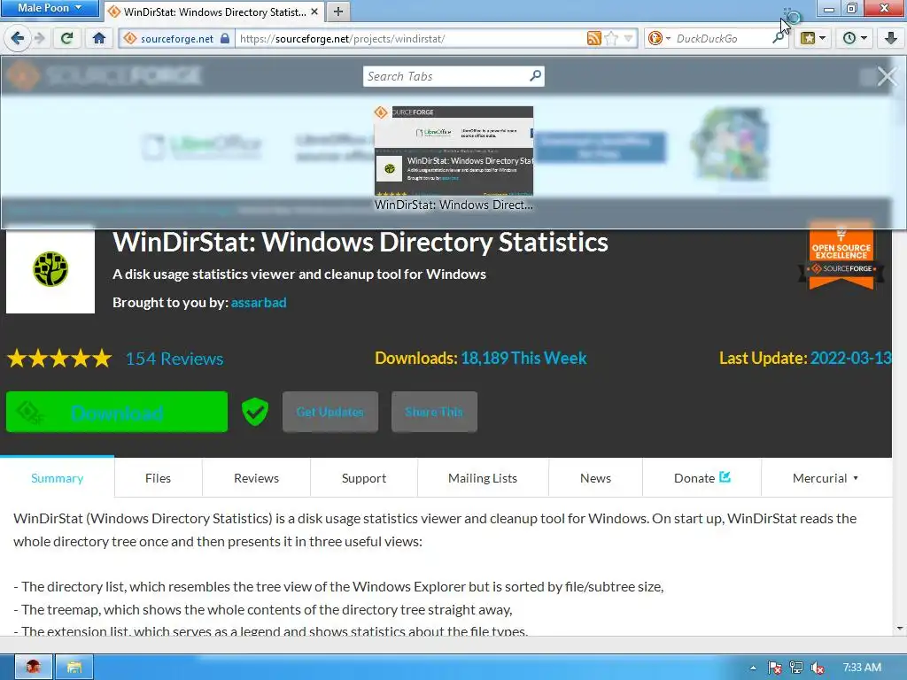This screenshot has width=907, height=680.
Task: Click the network tray icon
Action: tap(796, 668)
